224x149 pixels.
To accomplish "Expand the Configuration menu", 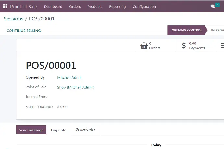I will click(x=144, y=6).
